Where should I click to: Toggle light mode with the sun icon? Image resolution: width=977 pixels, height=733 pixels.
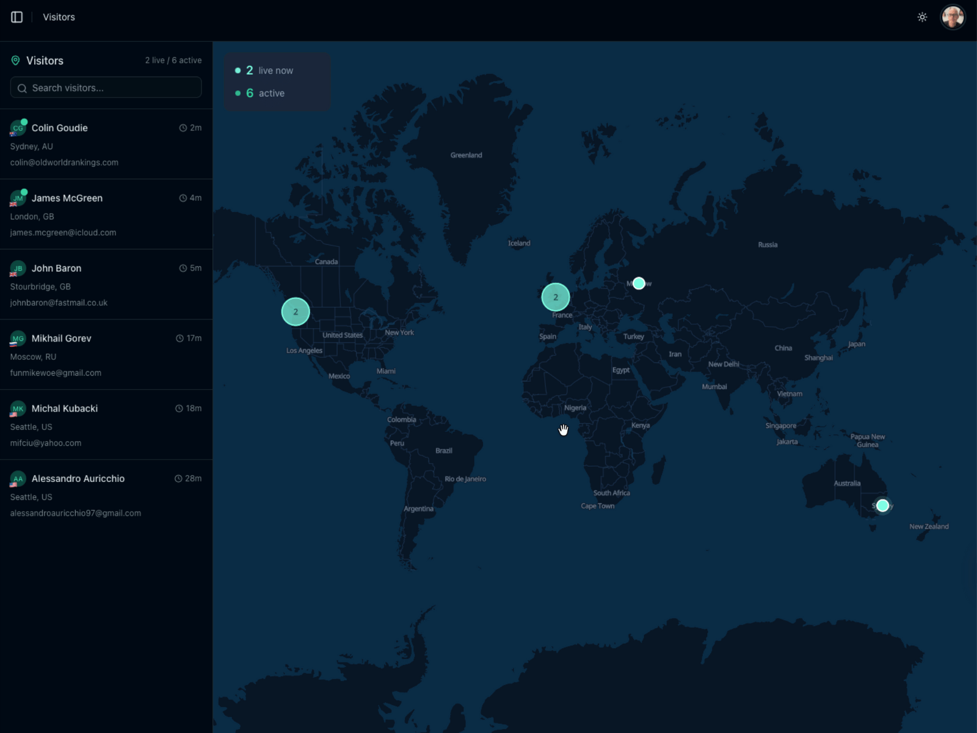point(921,16)
